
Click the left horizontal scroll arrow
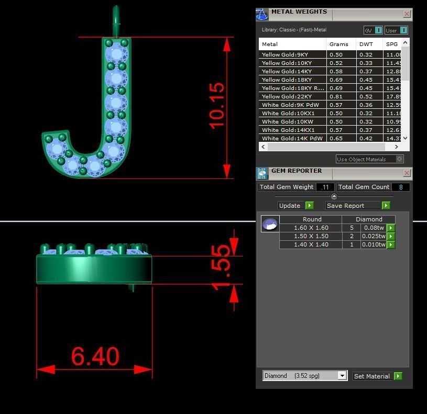(x=263, y=147)
